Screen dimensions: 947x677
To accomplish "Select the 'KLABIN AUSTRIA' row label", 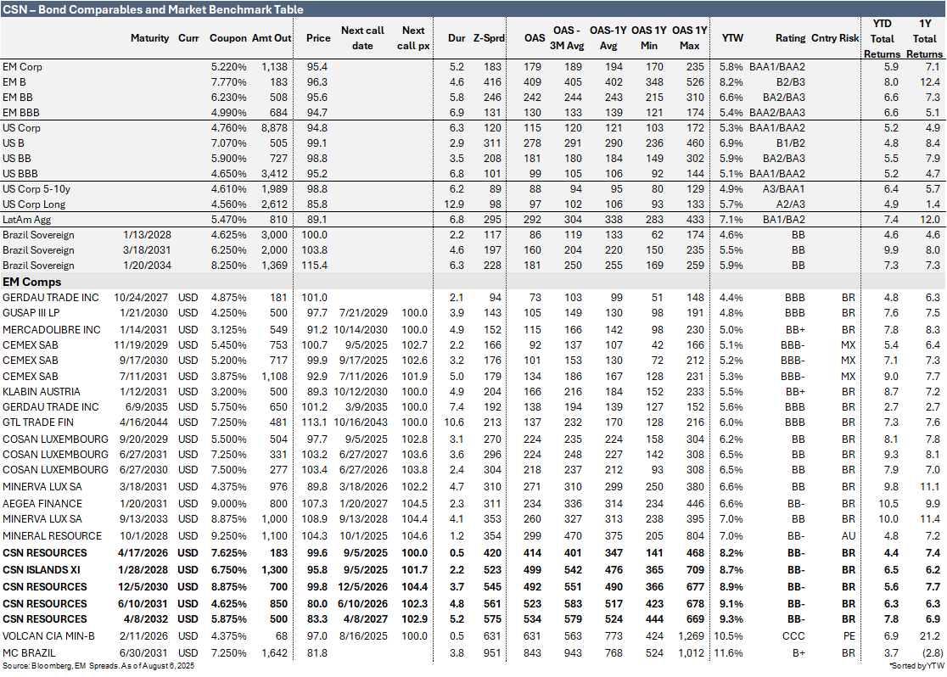I will coord(41,391).
